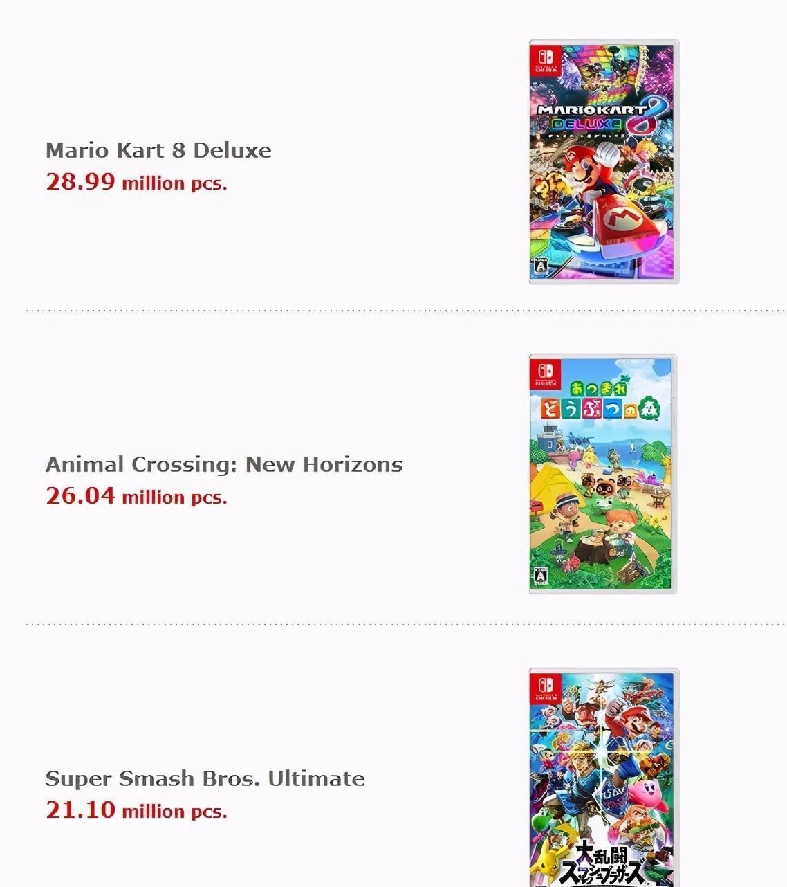Click the Switch logo on Animal Crossing cover

point(545,373)
